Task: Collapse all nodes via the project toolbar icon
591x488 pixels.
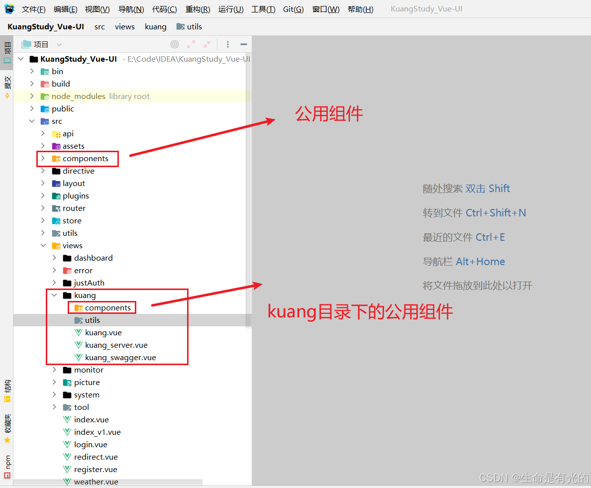Action: 207,44
